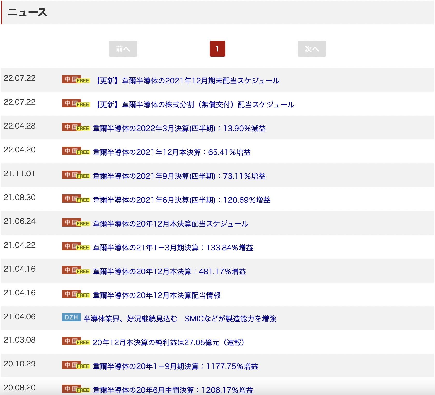Click the 中国FREE badge beside 481.17%増益 article
The height and width of the screenshot is (395, 435).
tap(76, 270)
